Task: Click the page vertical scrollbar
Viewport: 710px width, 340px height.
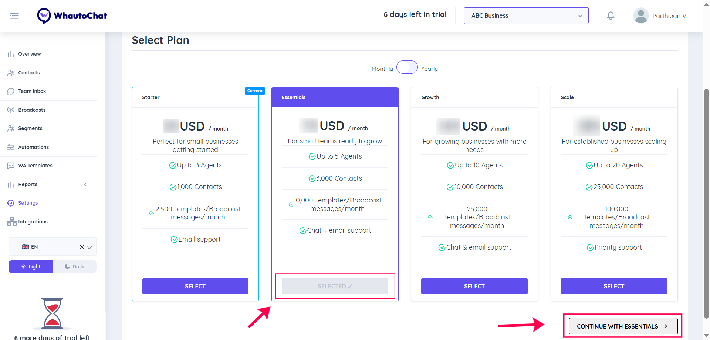Action: pos(706,203)
